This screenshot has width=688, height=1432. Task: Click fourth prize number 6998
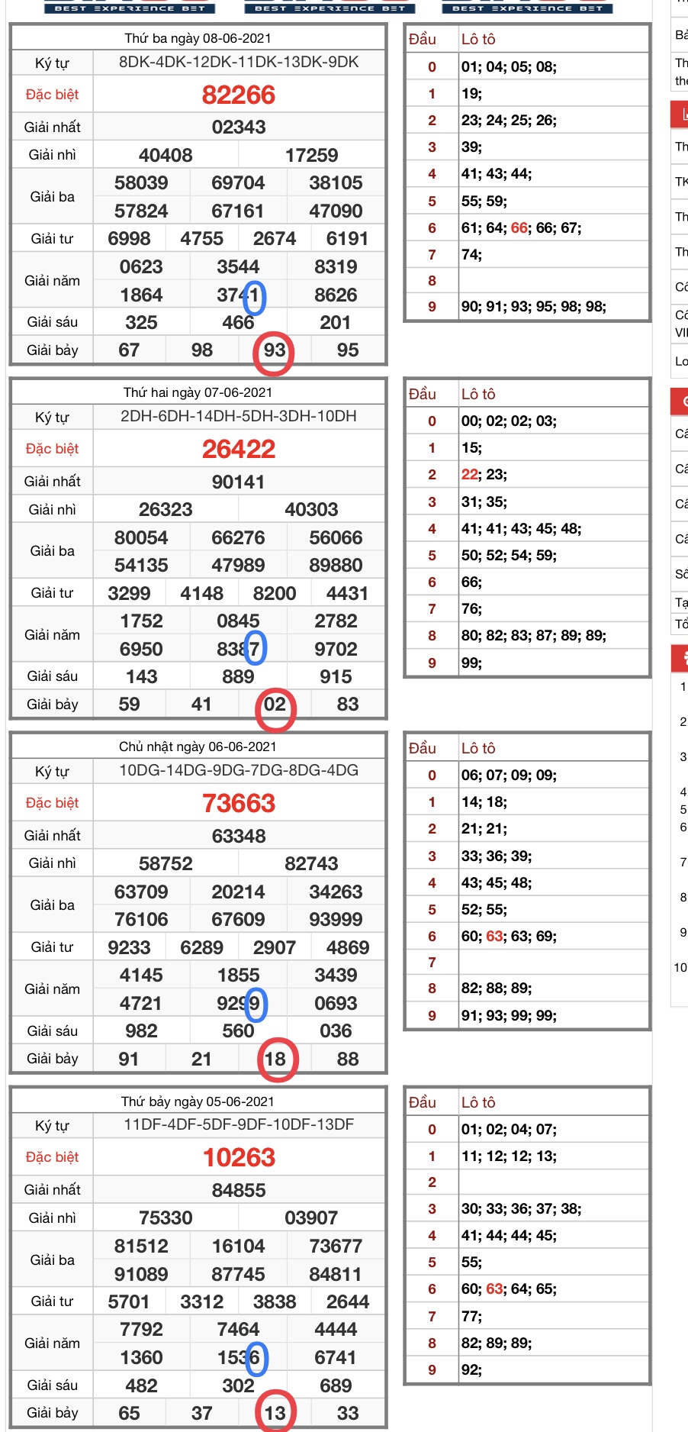[x=129, y=238]
